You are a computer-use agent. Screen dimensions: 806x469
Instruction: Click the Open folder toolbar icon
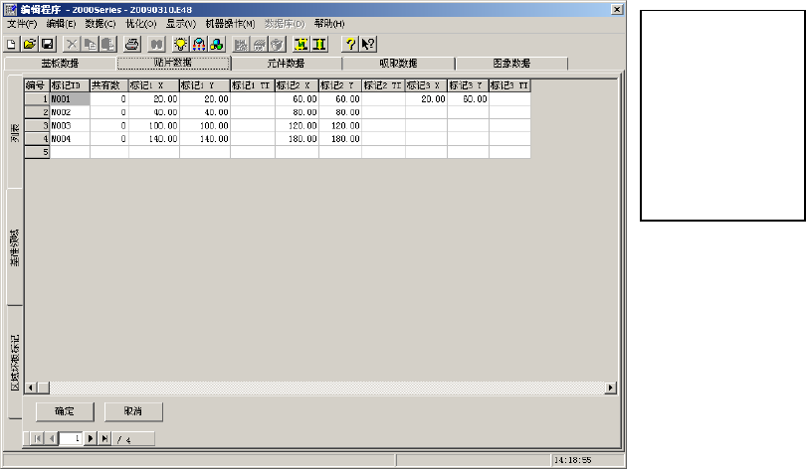pos(30,44)
